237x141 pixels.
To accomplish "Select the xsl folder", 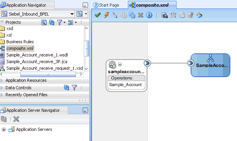I will pyautogui.click(x=9, y=35).
